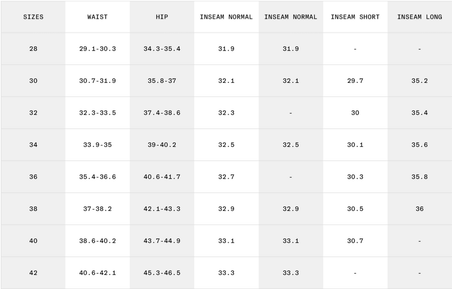Click the 35.2 inseam long cell
Screen dimensions: 452x289
(x=420, y=81)
